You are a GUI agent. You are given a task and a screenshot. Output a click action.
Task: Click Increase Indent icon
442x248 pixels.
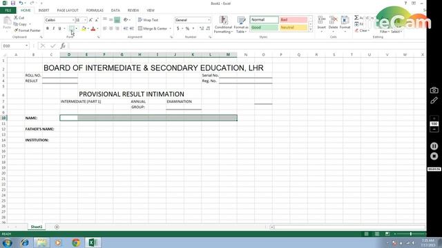pyautogui.click(x=132, y=28)
